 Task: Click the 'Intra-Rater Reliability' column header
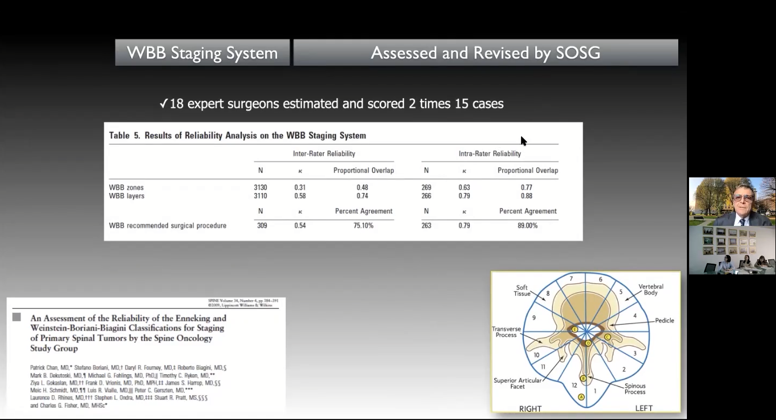coord(489,154)
